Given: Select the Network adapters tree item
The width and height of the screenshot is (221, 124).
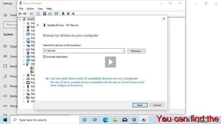Looking at the screenshot, I should point(30,60).
